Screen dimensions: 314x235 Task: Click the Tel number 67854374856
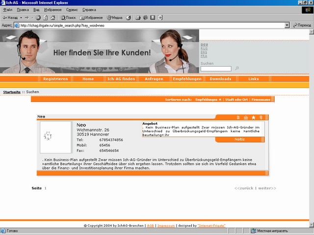[111, 140]
